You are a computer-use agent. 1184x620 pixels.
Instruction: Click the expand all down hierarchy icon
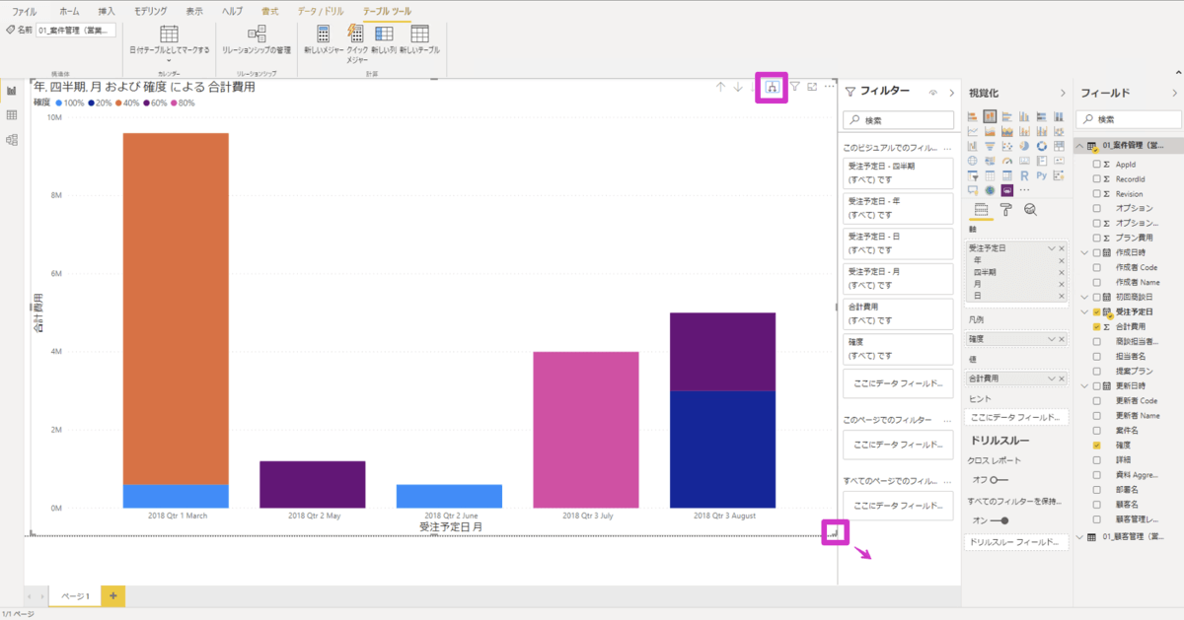click(x=773, y=87)
